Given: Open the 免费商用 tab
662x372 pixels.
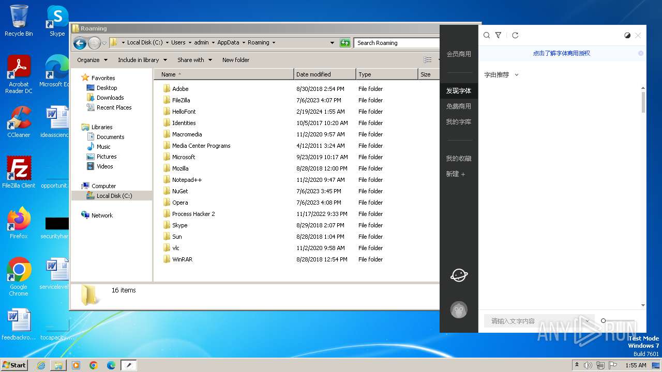Looking at the screenshot, I should (x=459, y=106).
